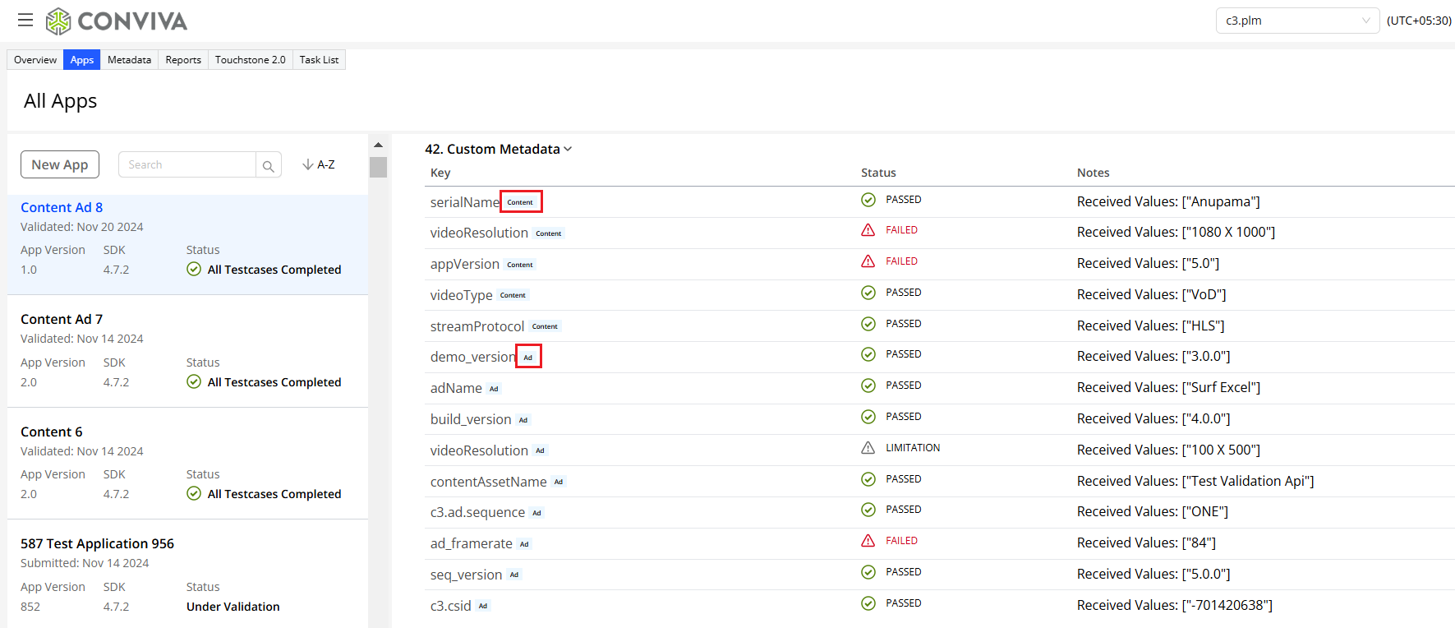Viewport: 1455px width, 628px height.
Task: Click the Conviva logo
Action: 117,21
